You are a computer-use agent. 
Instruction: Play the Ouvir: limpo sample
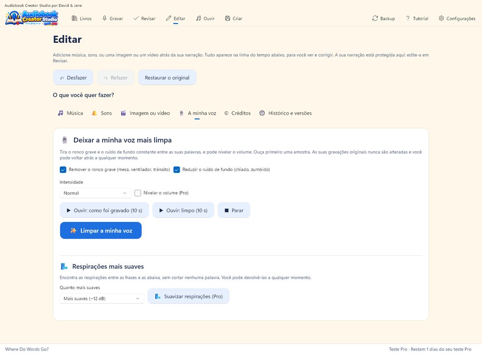pyautogui.click(x=183, y=210)
